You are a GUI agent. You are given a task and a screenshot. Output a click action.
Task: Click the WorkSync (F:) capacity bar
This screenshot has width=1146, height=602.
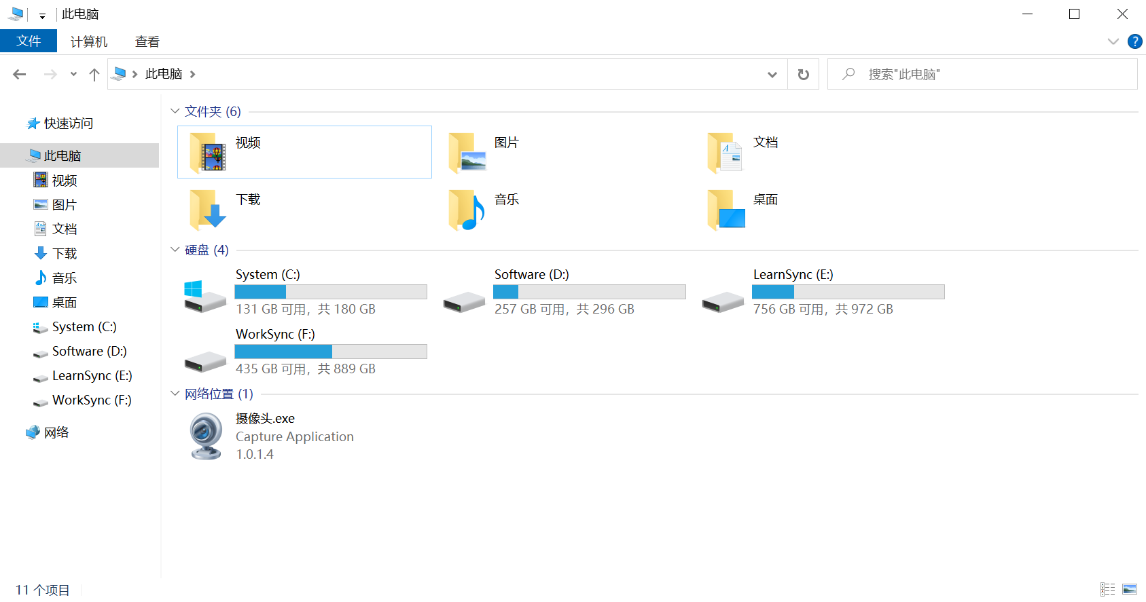331,352
